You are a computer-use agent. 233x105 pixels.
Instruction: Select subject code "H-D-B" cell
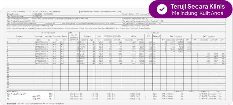click(82, 45)
